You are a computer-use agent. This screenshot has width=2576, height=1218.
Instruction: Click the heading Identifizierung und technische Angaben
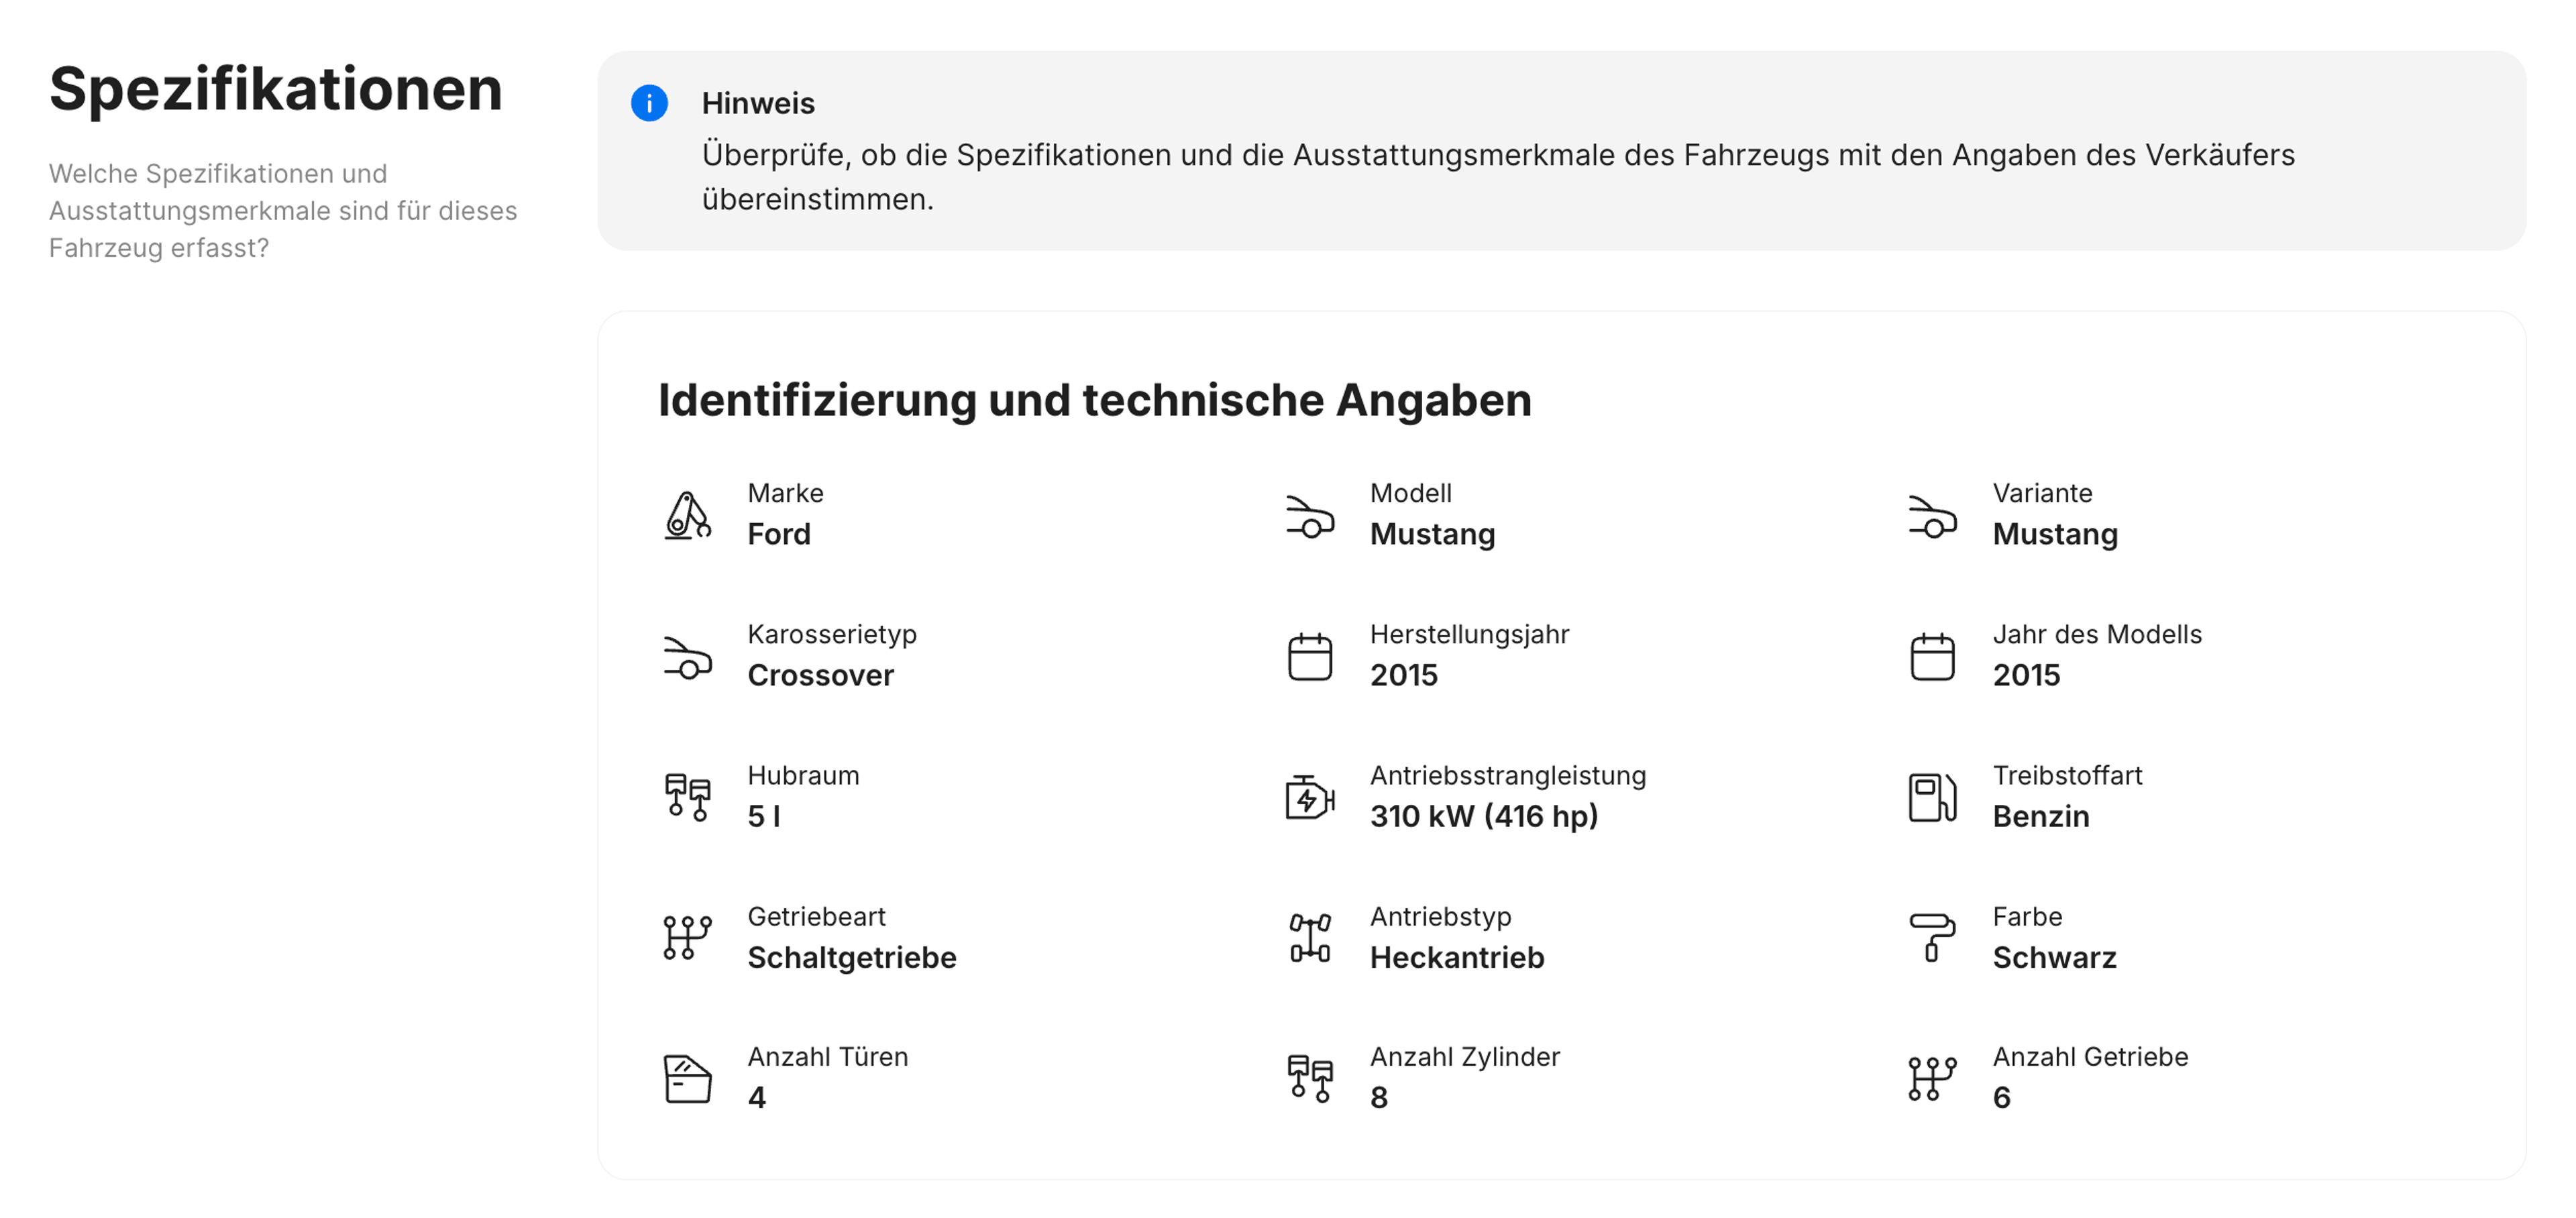pos(1095,400)
